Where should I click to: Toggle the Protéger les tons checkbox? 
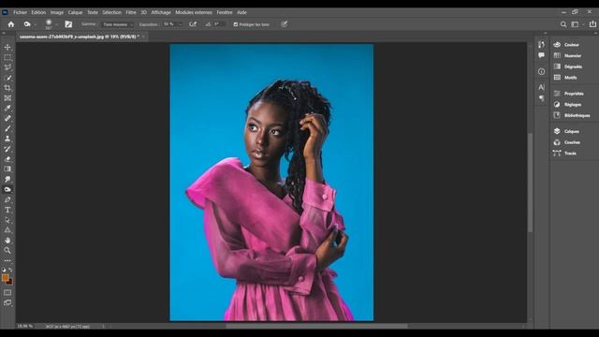pyautogui.click(x=235, y=24)
